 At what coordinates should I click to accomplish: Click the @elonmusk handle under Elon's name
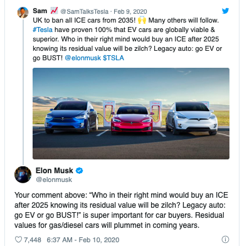point(54,179)
